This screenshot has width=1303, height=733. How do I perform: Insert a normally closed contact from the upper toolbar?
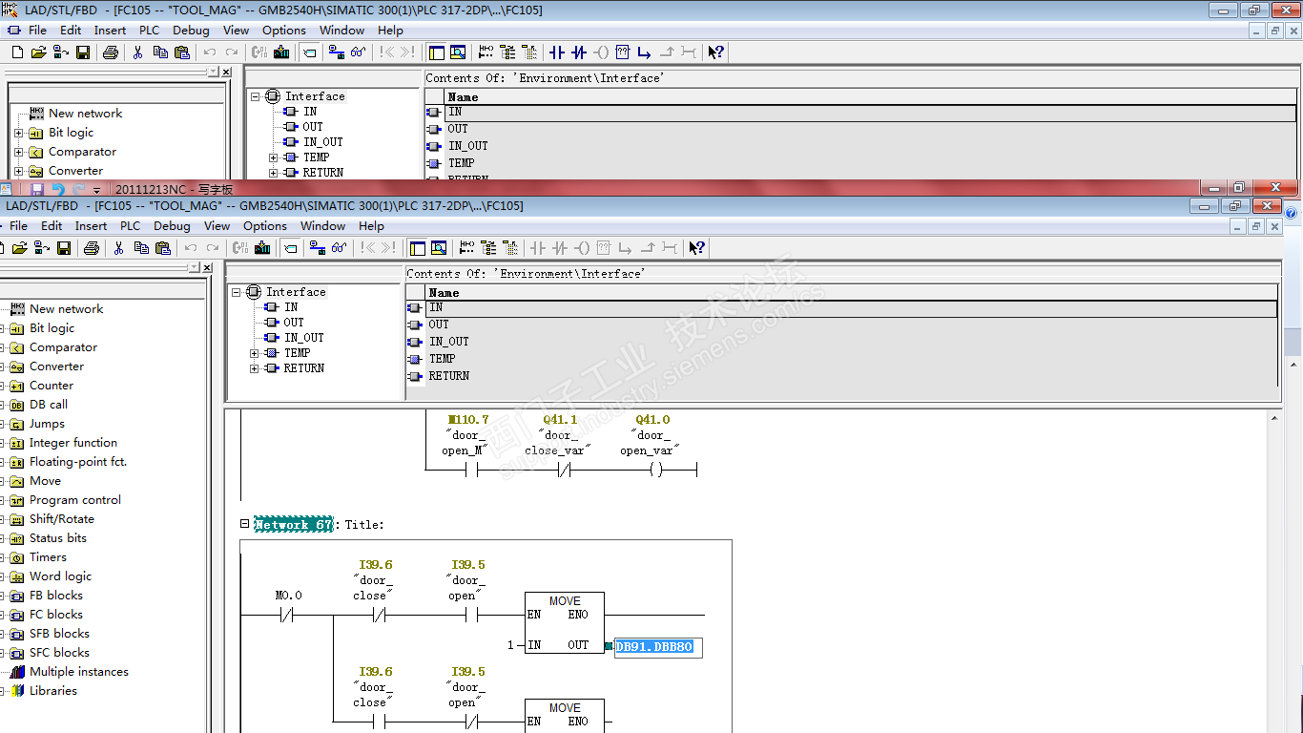click(579, 52)
